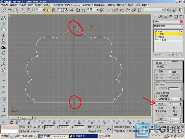
Task: Open the named selection sets dropdown
Action: pyautogui.click(x=163, y=9)
